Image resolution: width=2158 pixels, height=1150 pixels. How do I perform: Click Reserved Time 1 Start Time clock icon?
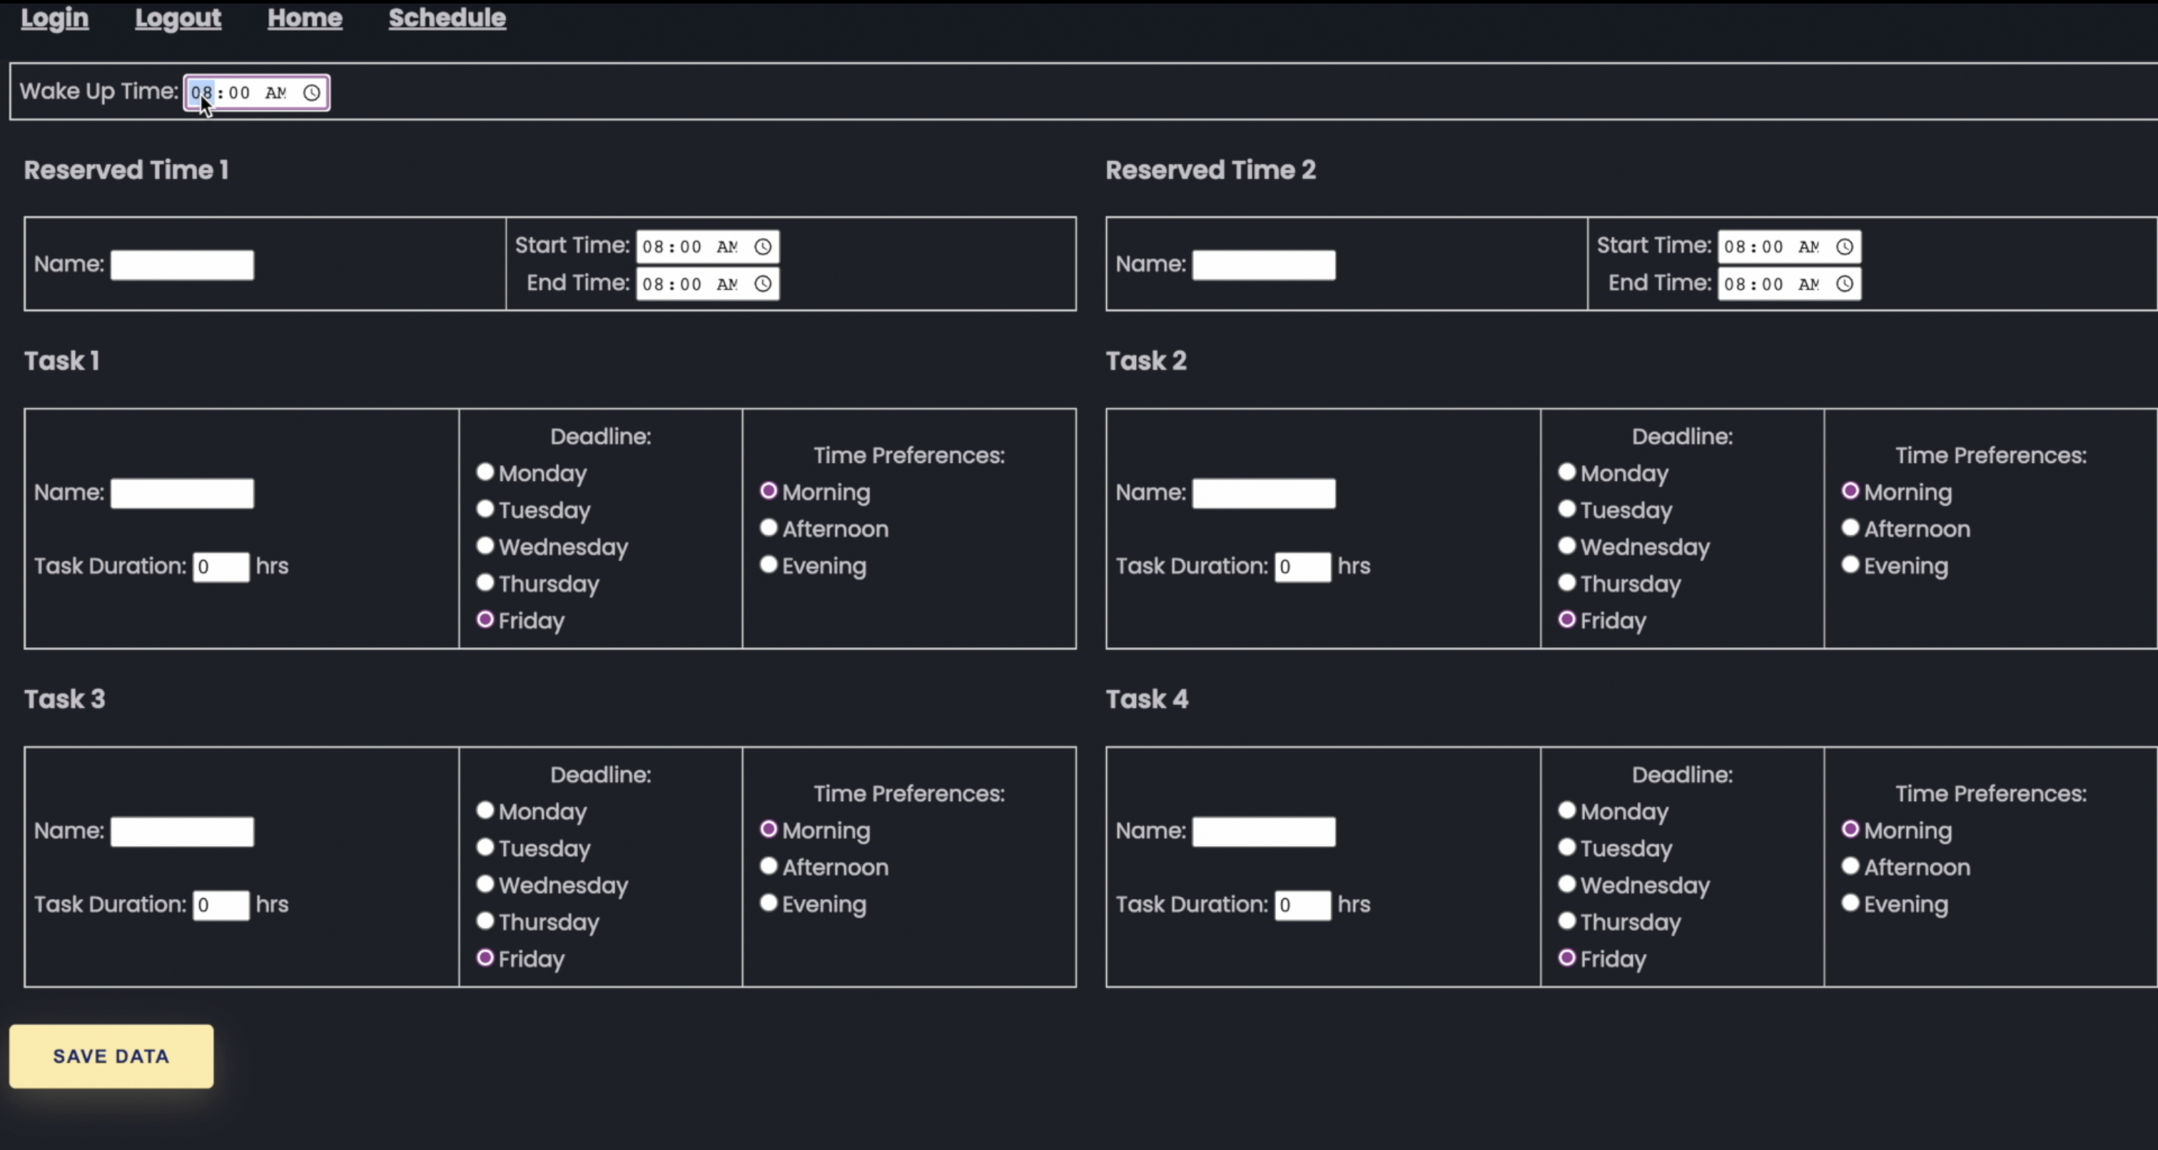pos(762,247)
